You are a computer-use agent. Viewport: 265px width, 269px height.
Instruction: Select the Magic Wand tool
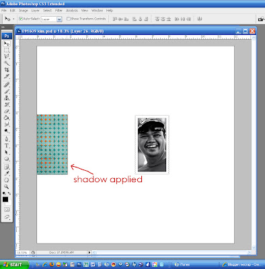coord(7,63)
